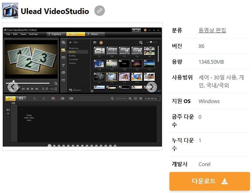Click the sort clips icon in library

141,42
